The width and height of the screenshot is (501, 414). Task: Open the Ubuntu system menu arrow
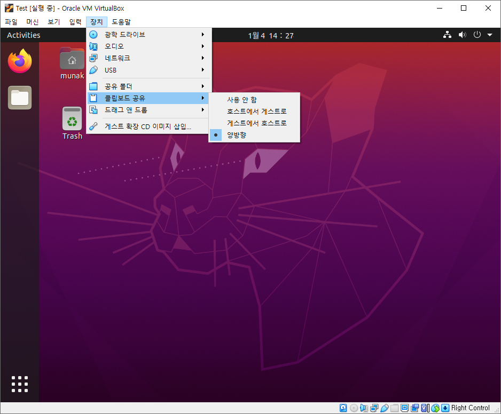point(490,35)
